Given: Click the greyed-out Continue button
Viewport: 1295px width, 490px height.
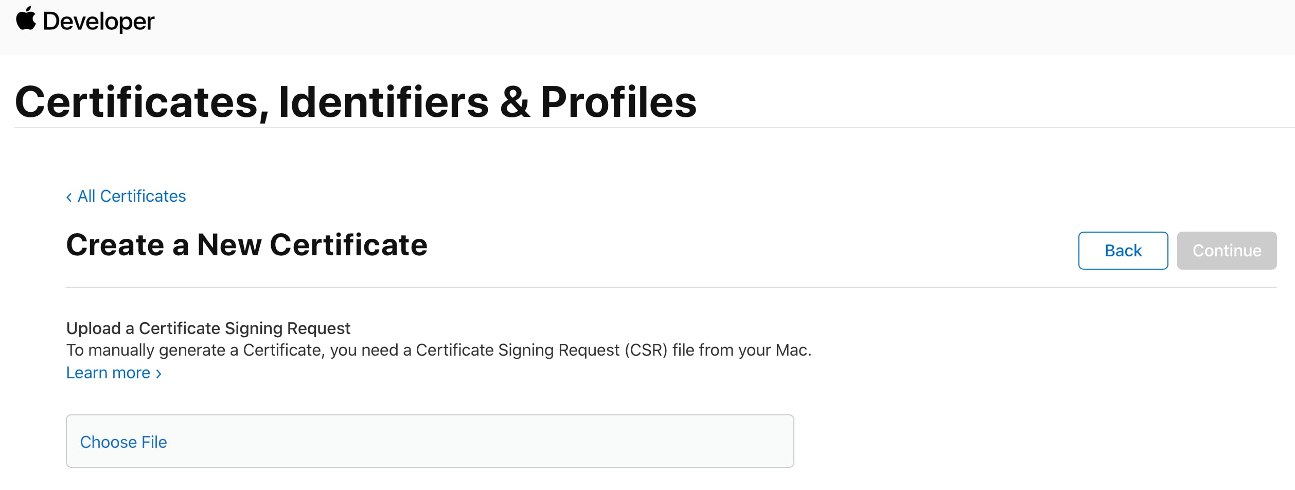Looking at the screenshot, I should pyautogui.click(x=1226, y=251).
